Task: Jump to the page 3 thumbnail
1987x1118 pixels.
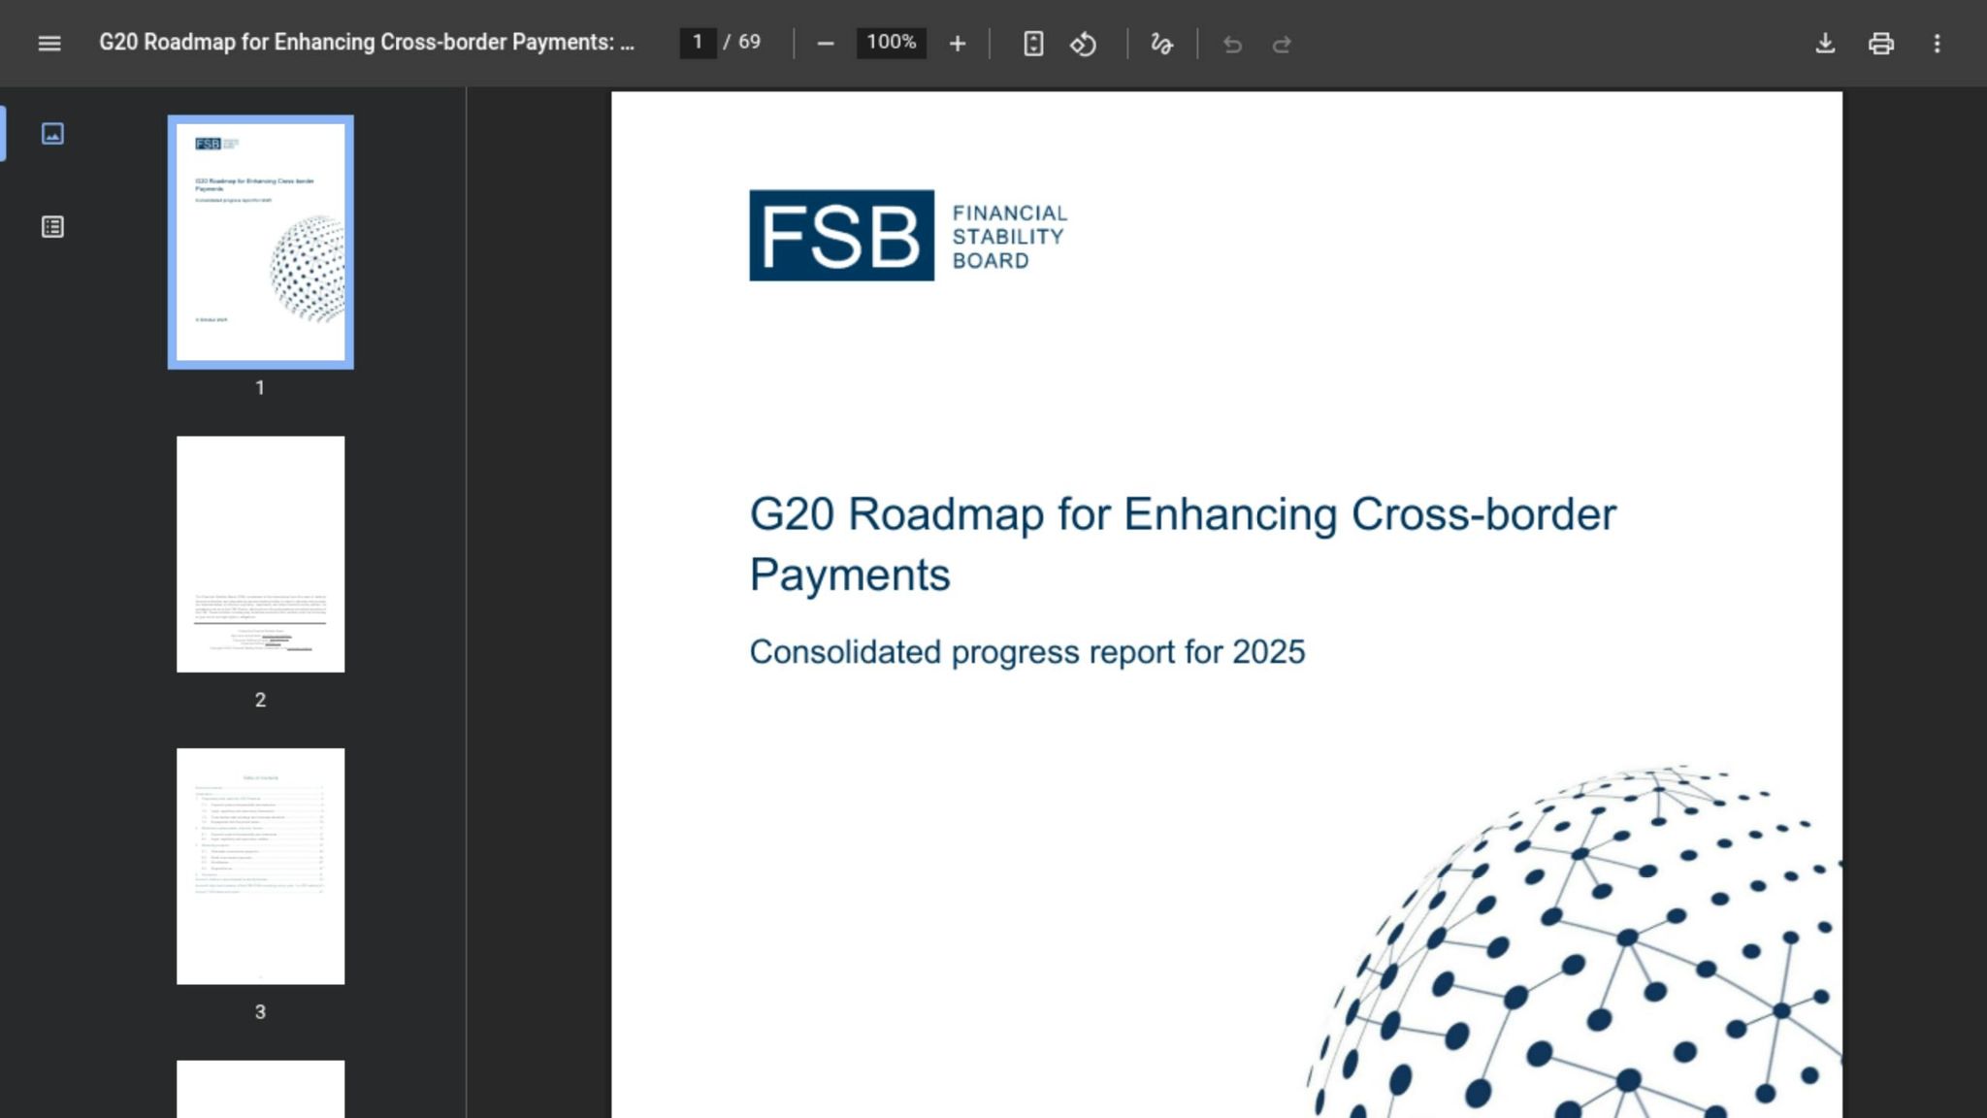Action: [x=260, y=866]
